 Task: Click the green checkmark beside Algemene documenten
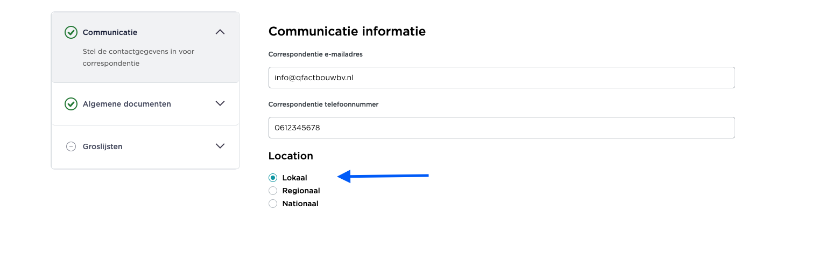pyautogui.click(x=71, y=104)
